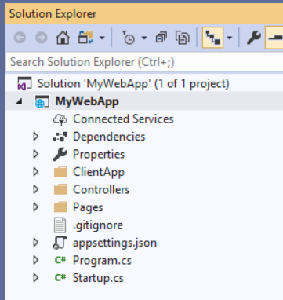Go to Home view in Solution Explorer
Image resolution: width=283 pixels, height=300 pixels.
tap(63, 38)
